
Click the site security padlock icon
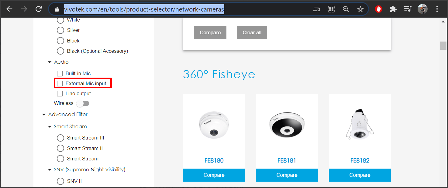pyautogui.click(x=57, y=9)
